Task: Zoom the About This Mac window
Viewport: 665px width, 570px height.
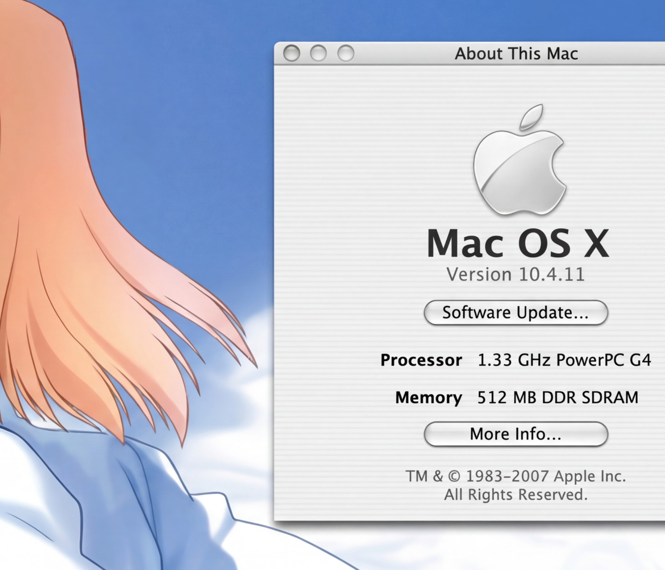Action: (x=346, y=53)
